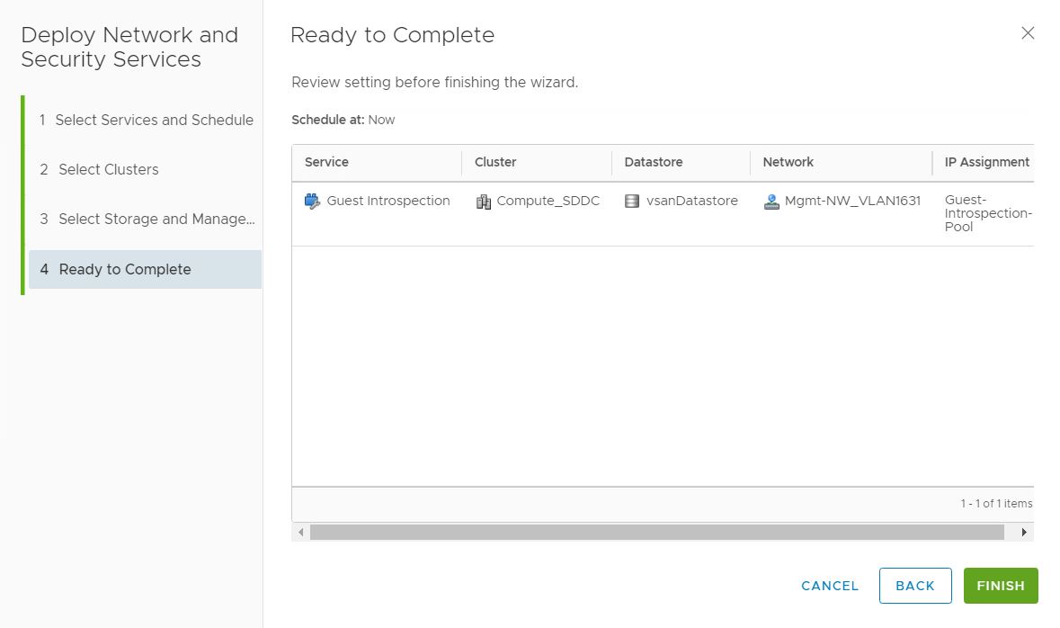Click the vsanDatastore datastore icon

pos(632,202)
